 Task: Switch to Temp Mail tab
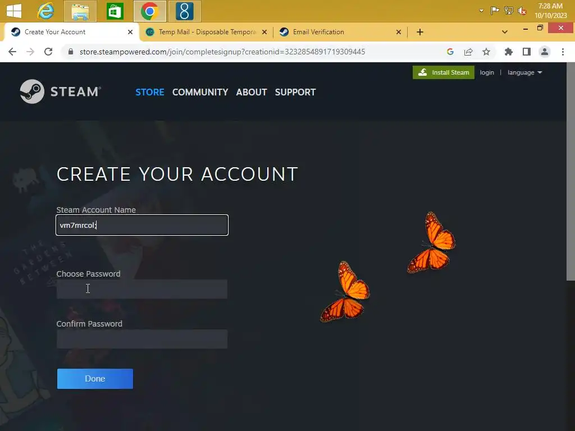[207, 32]
